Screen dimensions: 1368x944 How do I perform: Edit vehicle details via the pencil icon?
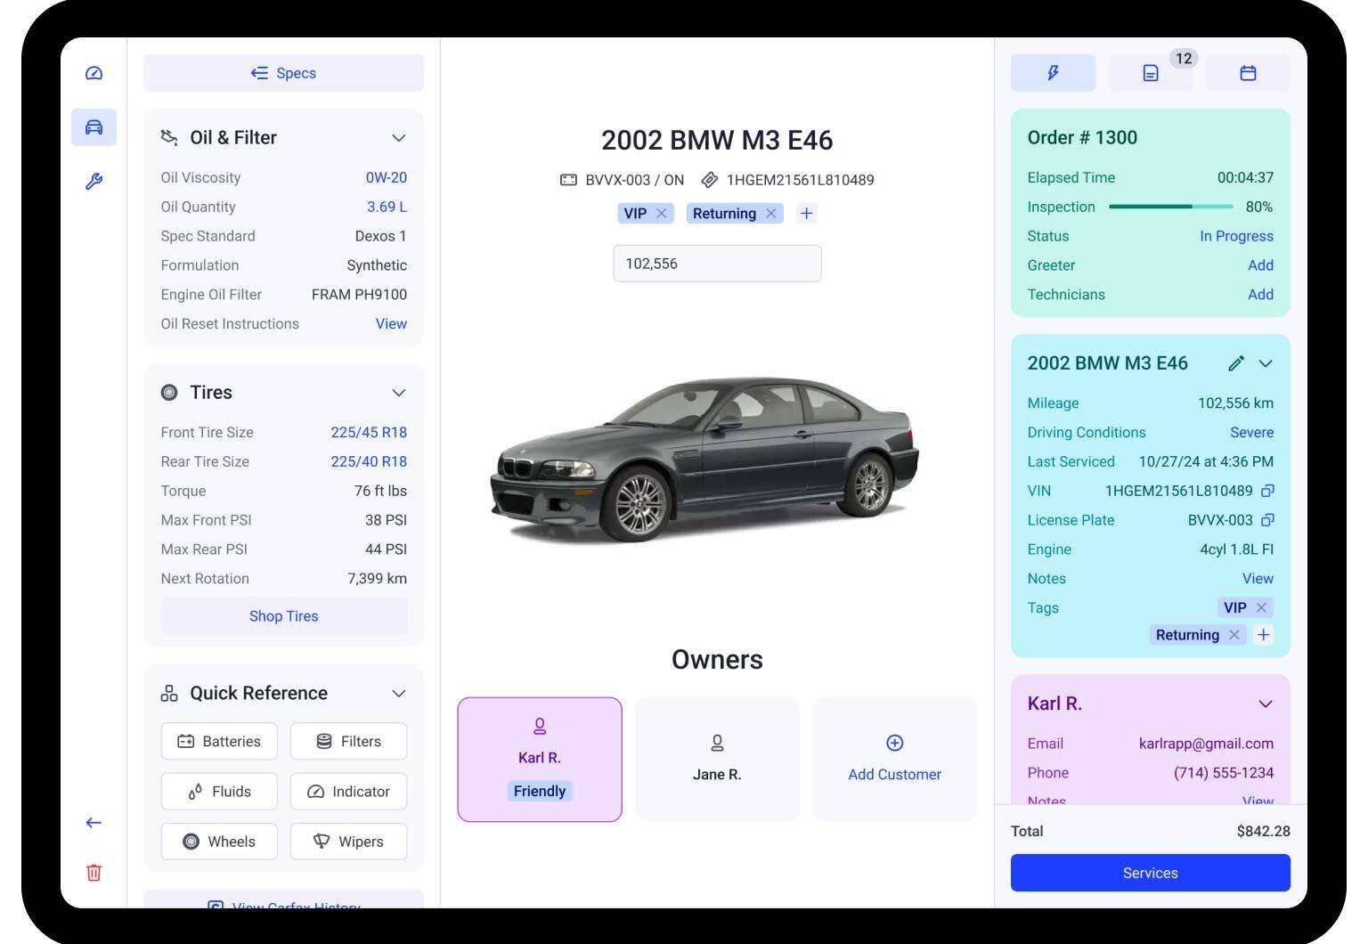pos(1236,363)
